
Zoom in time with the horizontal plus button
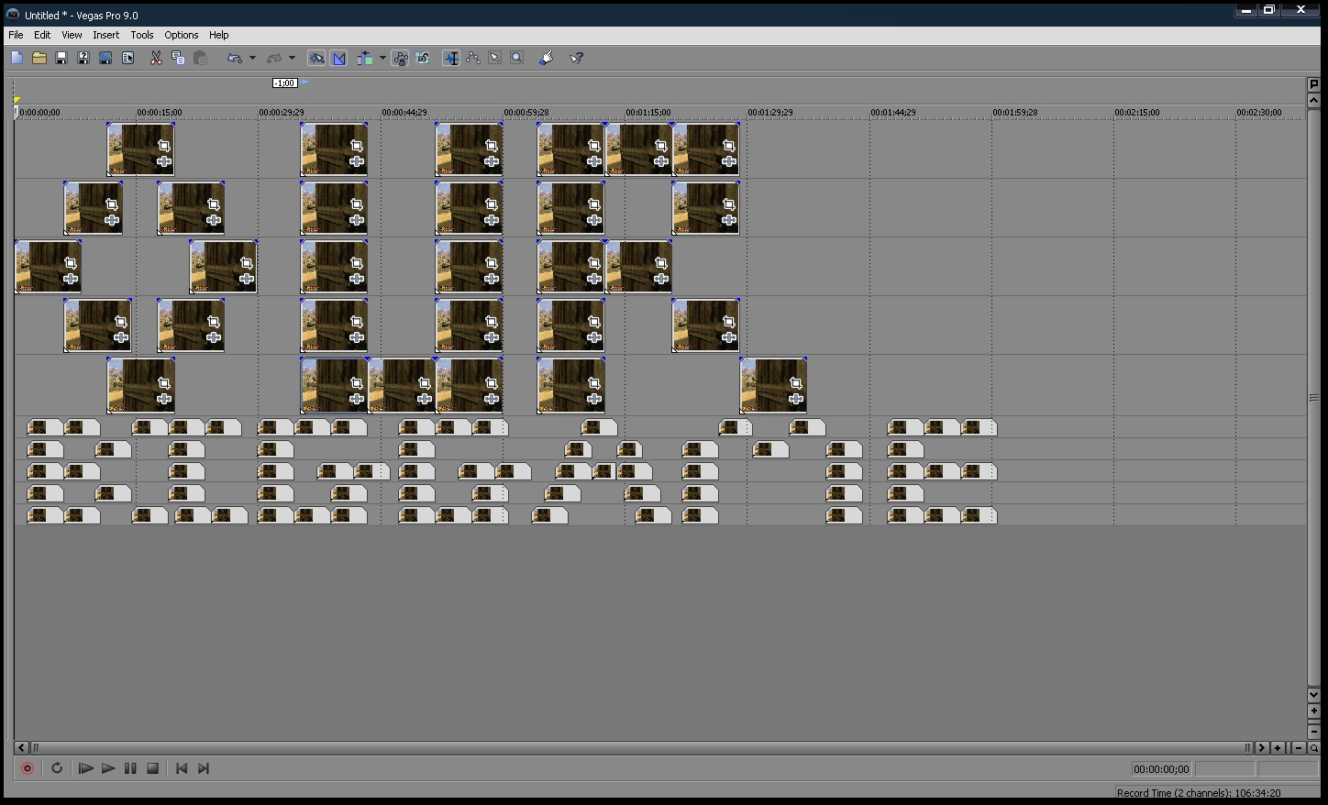pos(1278,748)
